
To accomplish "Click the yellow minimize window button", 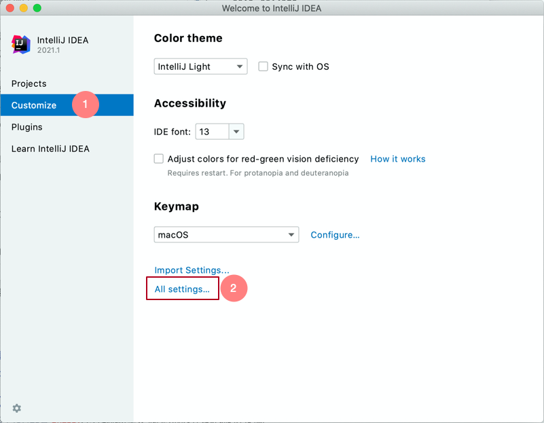I will click(x=24, y=8).
